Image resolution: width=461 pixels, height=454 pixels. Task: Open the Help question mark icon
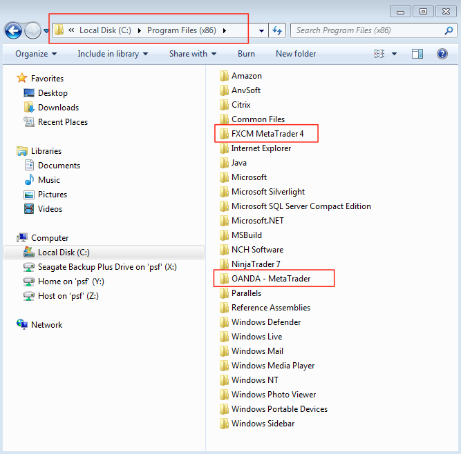click(442, 54)
